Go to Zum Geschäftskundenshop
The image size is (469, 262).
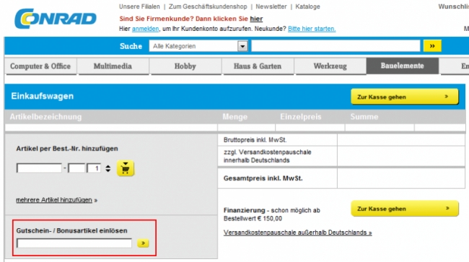pyautogui.click(x=208, y=6)
